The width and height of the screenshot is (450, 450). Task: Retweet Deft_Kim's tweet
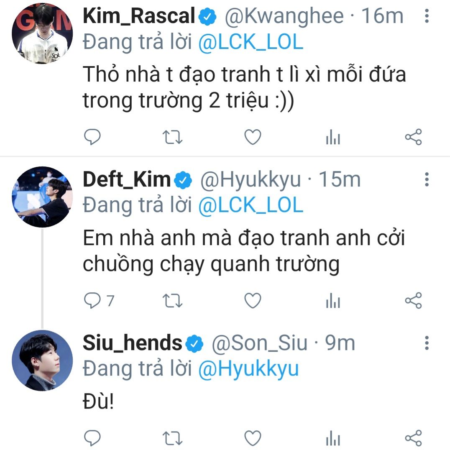click(172, 301)
